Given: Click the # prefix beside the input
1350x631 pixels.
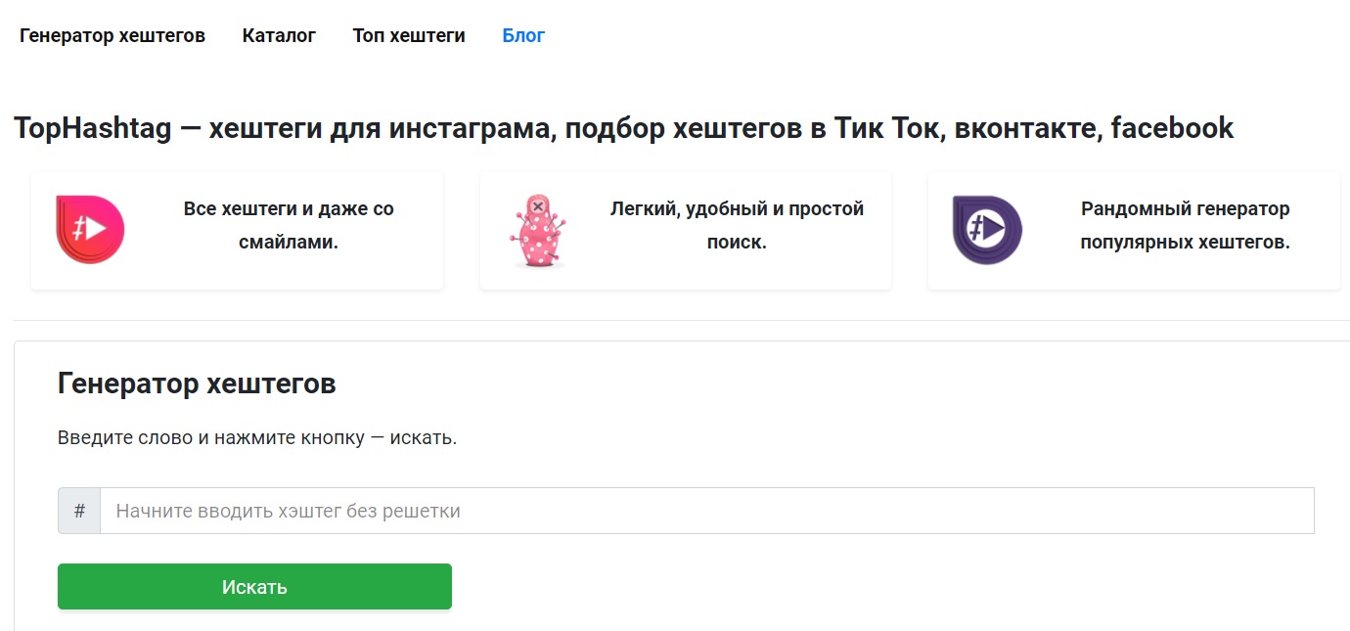Looking at the screenshot, I should coord(79,511).
